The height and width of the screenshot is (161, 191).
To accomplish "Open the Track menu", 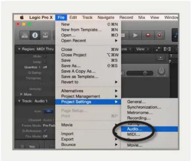I will point(87,17).
